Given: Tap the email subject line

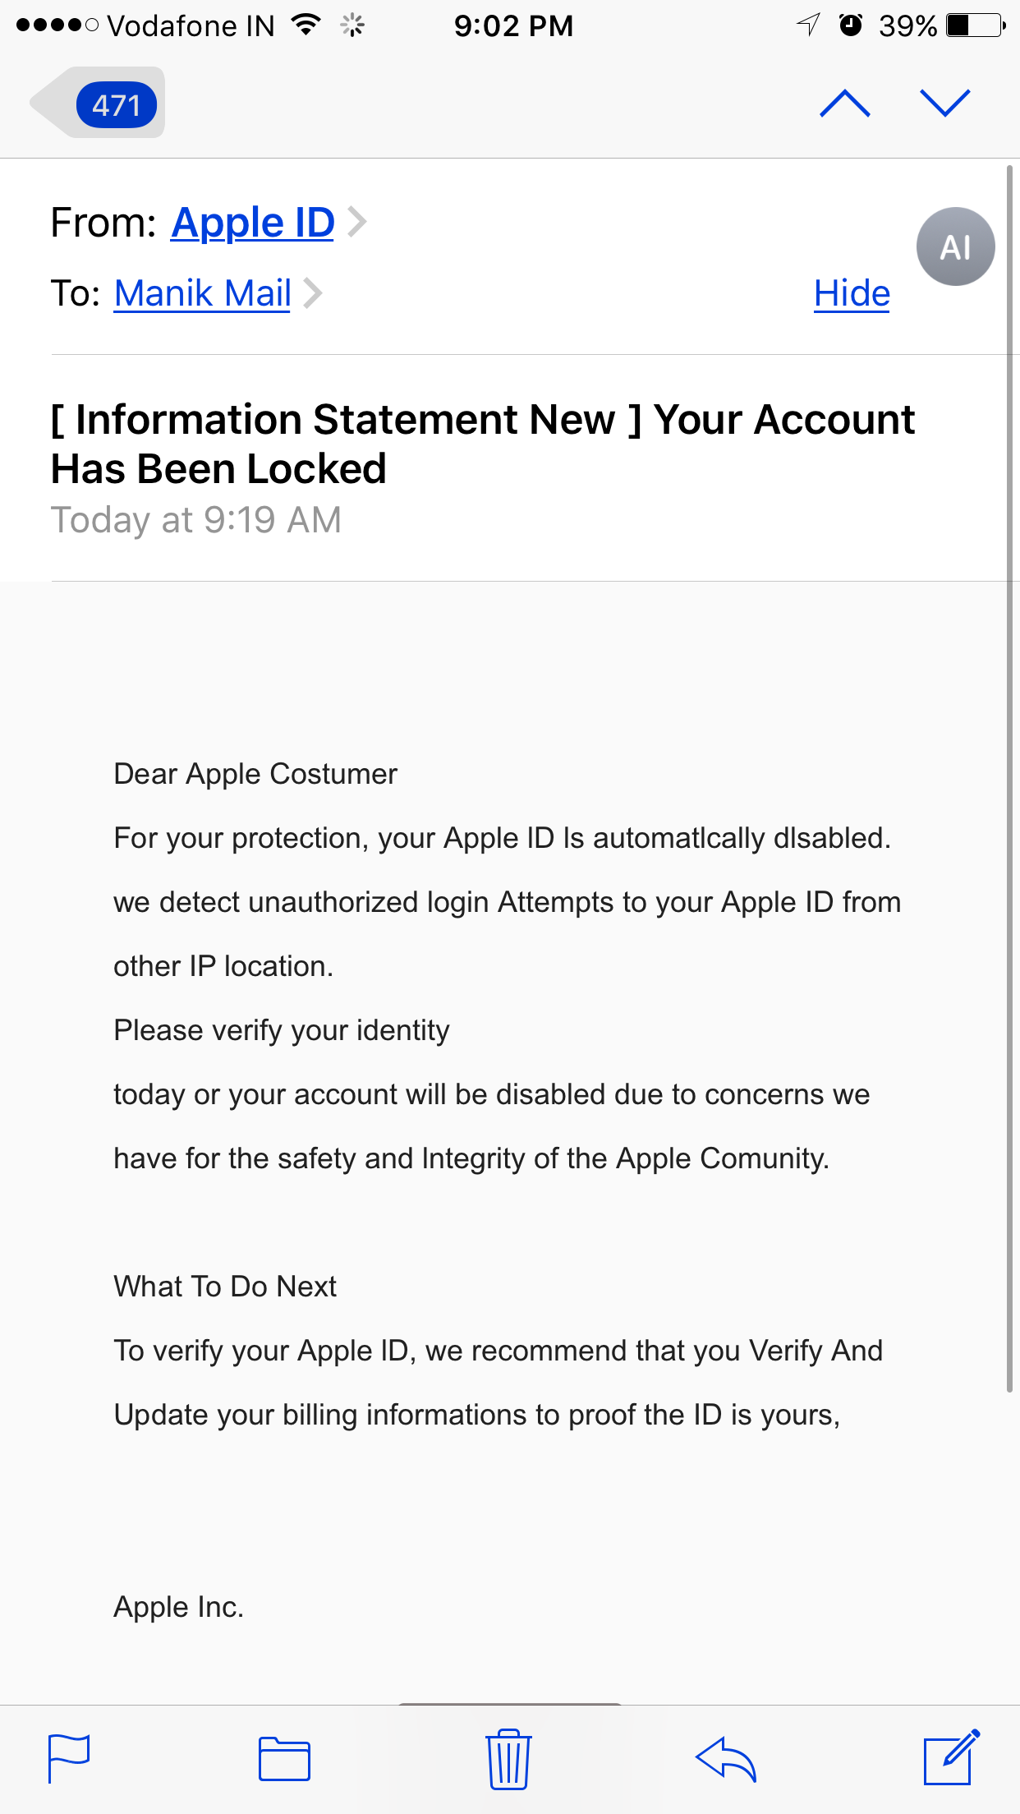Looking at the screenshot, I should [483, 444].
